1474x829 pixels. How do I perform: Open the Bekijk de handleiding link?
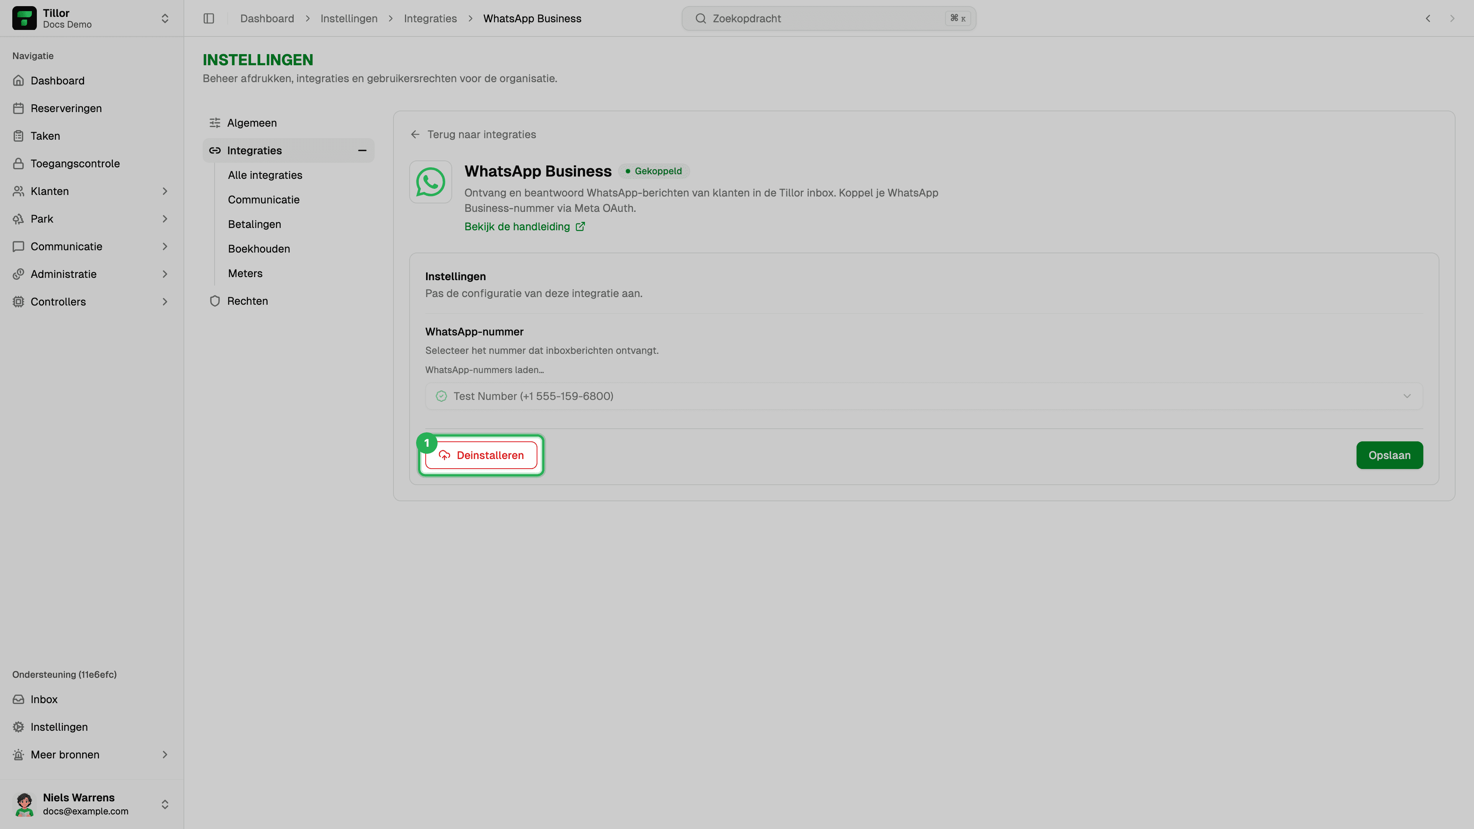[524, 226]
